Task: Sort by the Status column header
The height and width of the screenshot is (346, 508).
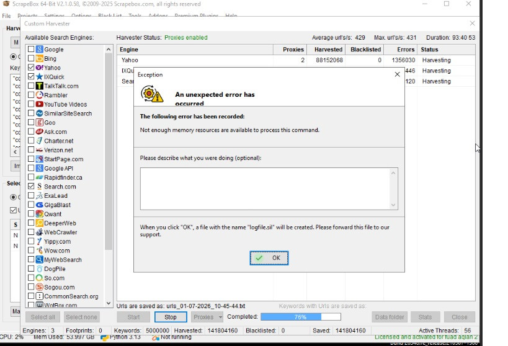Action: point(446,50)
